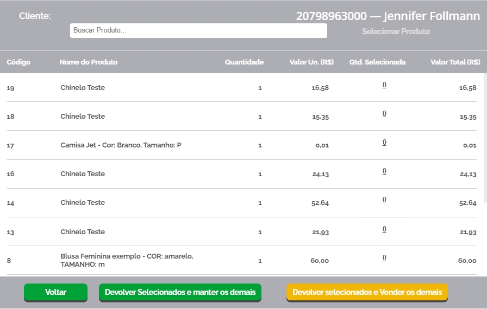487x309 pixels.
Task: Click Devolver Selecionados e manter os demais
Action: 180,292
